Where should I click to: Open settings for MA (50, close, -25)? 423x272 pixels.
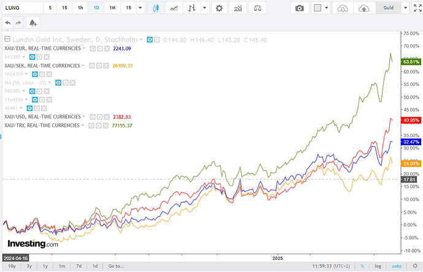pyautogui.click(x=66, y=83)
